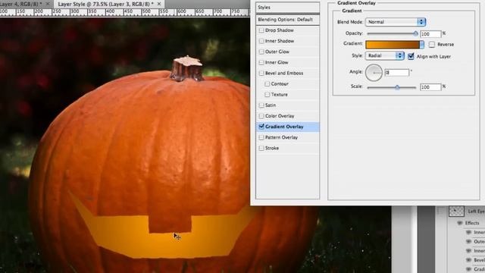Click the Angle degrees input field

397,73
